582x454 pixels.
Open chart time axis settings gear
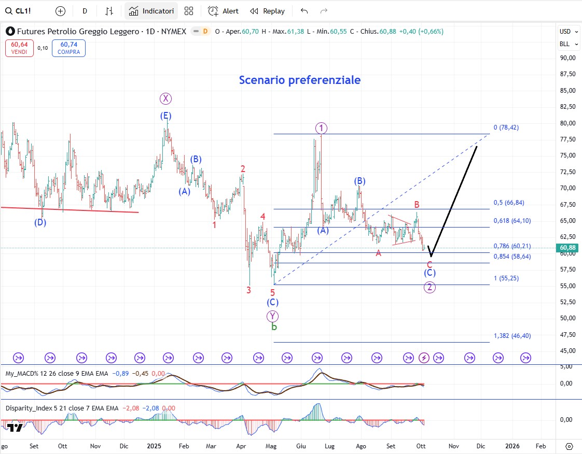(569, 446)
